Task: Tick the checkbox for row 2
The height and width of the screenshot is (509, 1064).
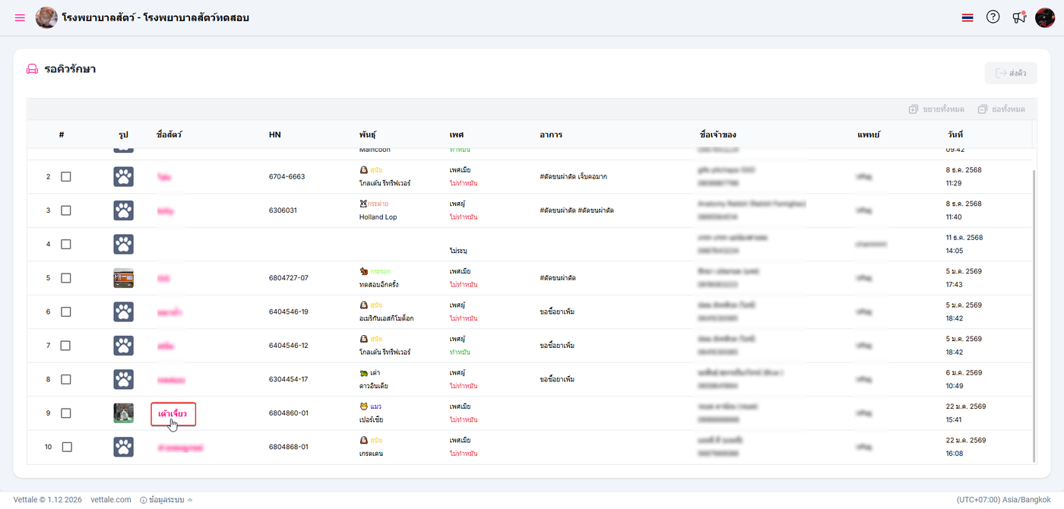Action: pyautogui.click(x=66, y=176)
